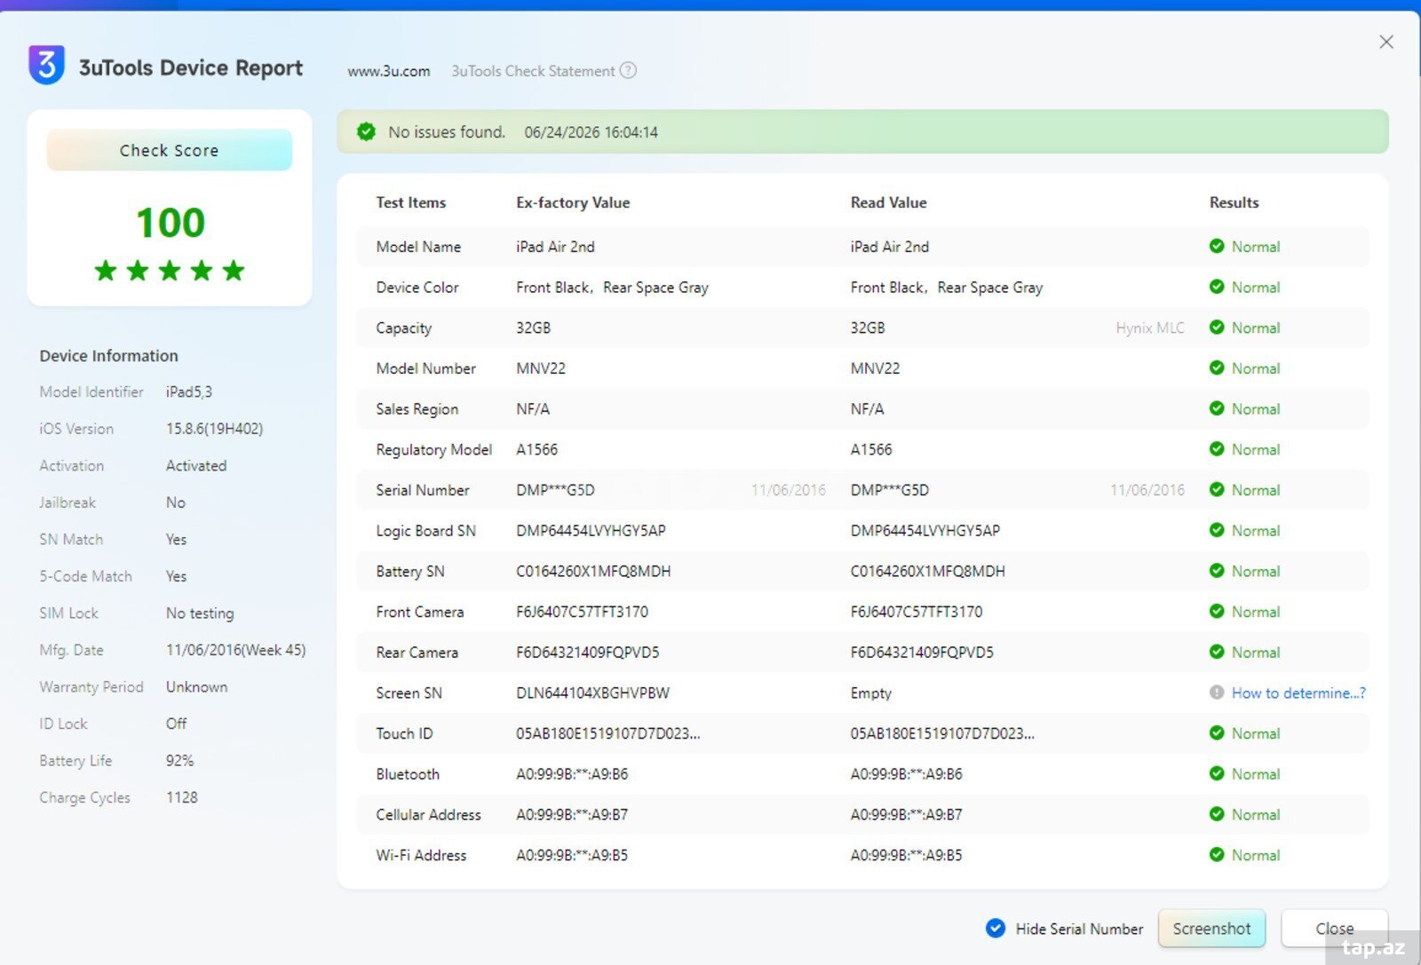Click the Activation value Activated

tap(196, 466)
